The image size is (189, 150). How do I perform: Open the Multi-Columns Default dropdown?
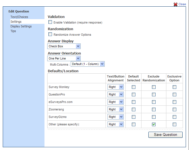[x=88, y=64]
